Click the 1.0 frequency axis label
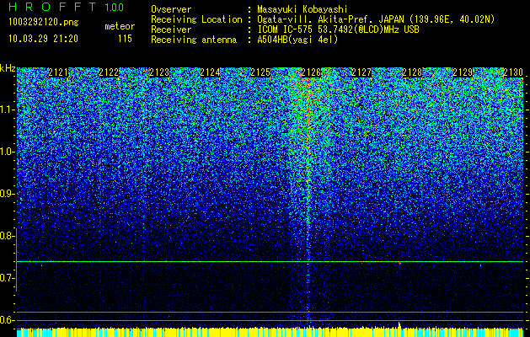The width and height of the screenshot is (530, 337). pos(6,152)
